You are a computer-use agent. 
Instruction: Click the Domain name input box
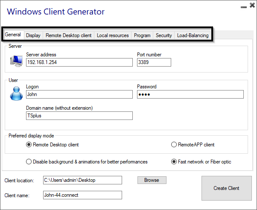click(79, 116)
